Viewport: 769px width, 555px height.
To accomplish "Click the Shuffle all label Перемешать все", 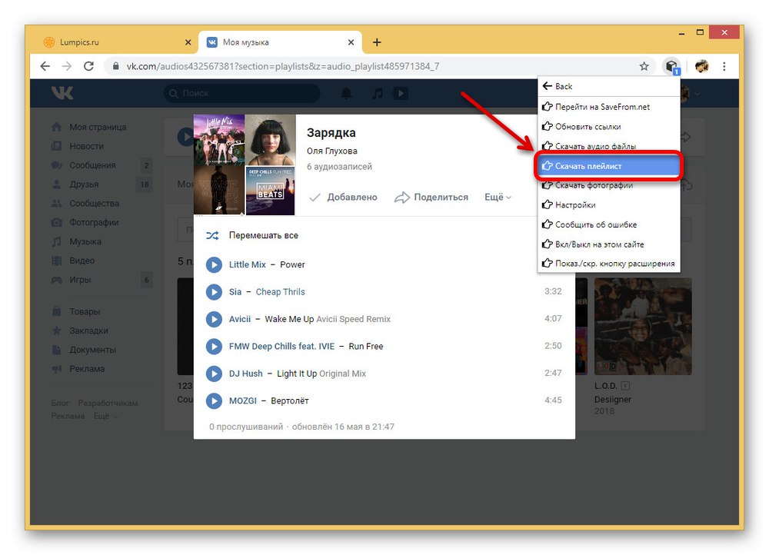I will (263, 236).
